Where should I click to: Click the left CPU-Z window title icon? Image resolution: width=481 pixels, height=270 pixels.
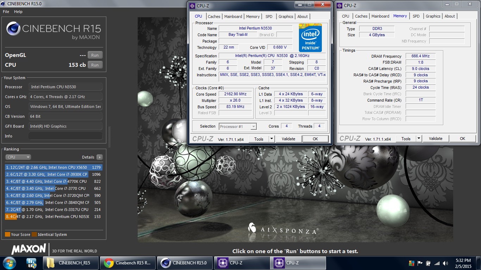192,6
